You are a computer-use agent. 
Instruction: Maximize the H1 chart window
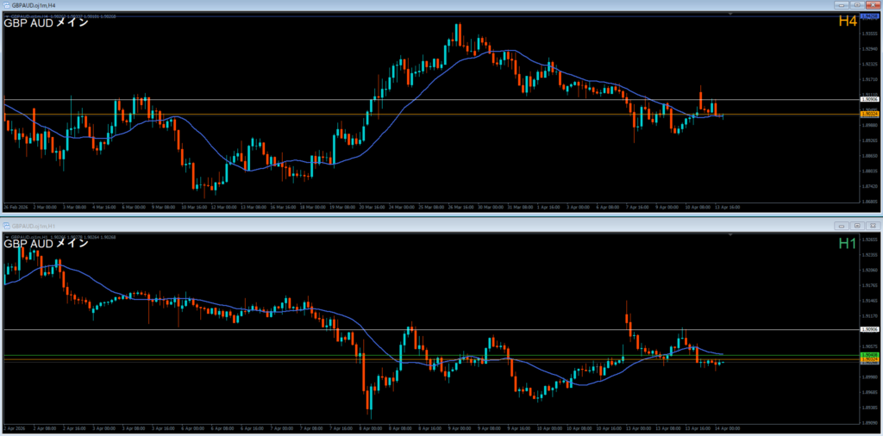[x=858, y=224]
